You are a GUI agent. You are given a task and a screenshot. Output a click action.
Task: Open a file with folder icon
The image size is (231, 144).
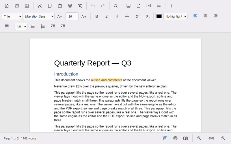[17, 6]
